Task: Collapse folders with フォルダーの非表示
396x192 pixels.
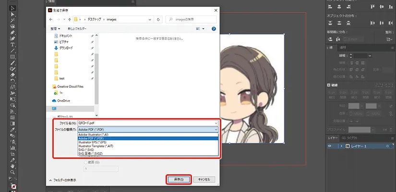Action: (63, 180)
